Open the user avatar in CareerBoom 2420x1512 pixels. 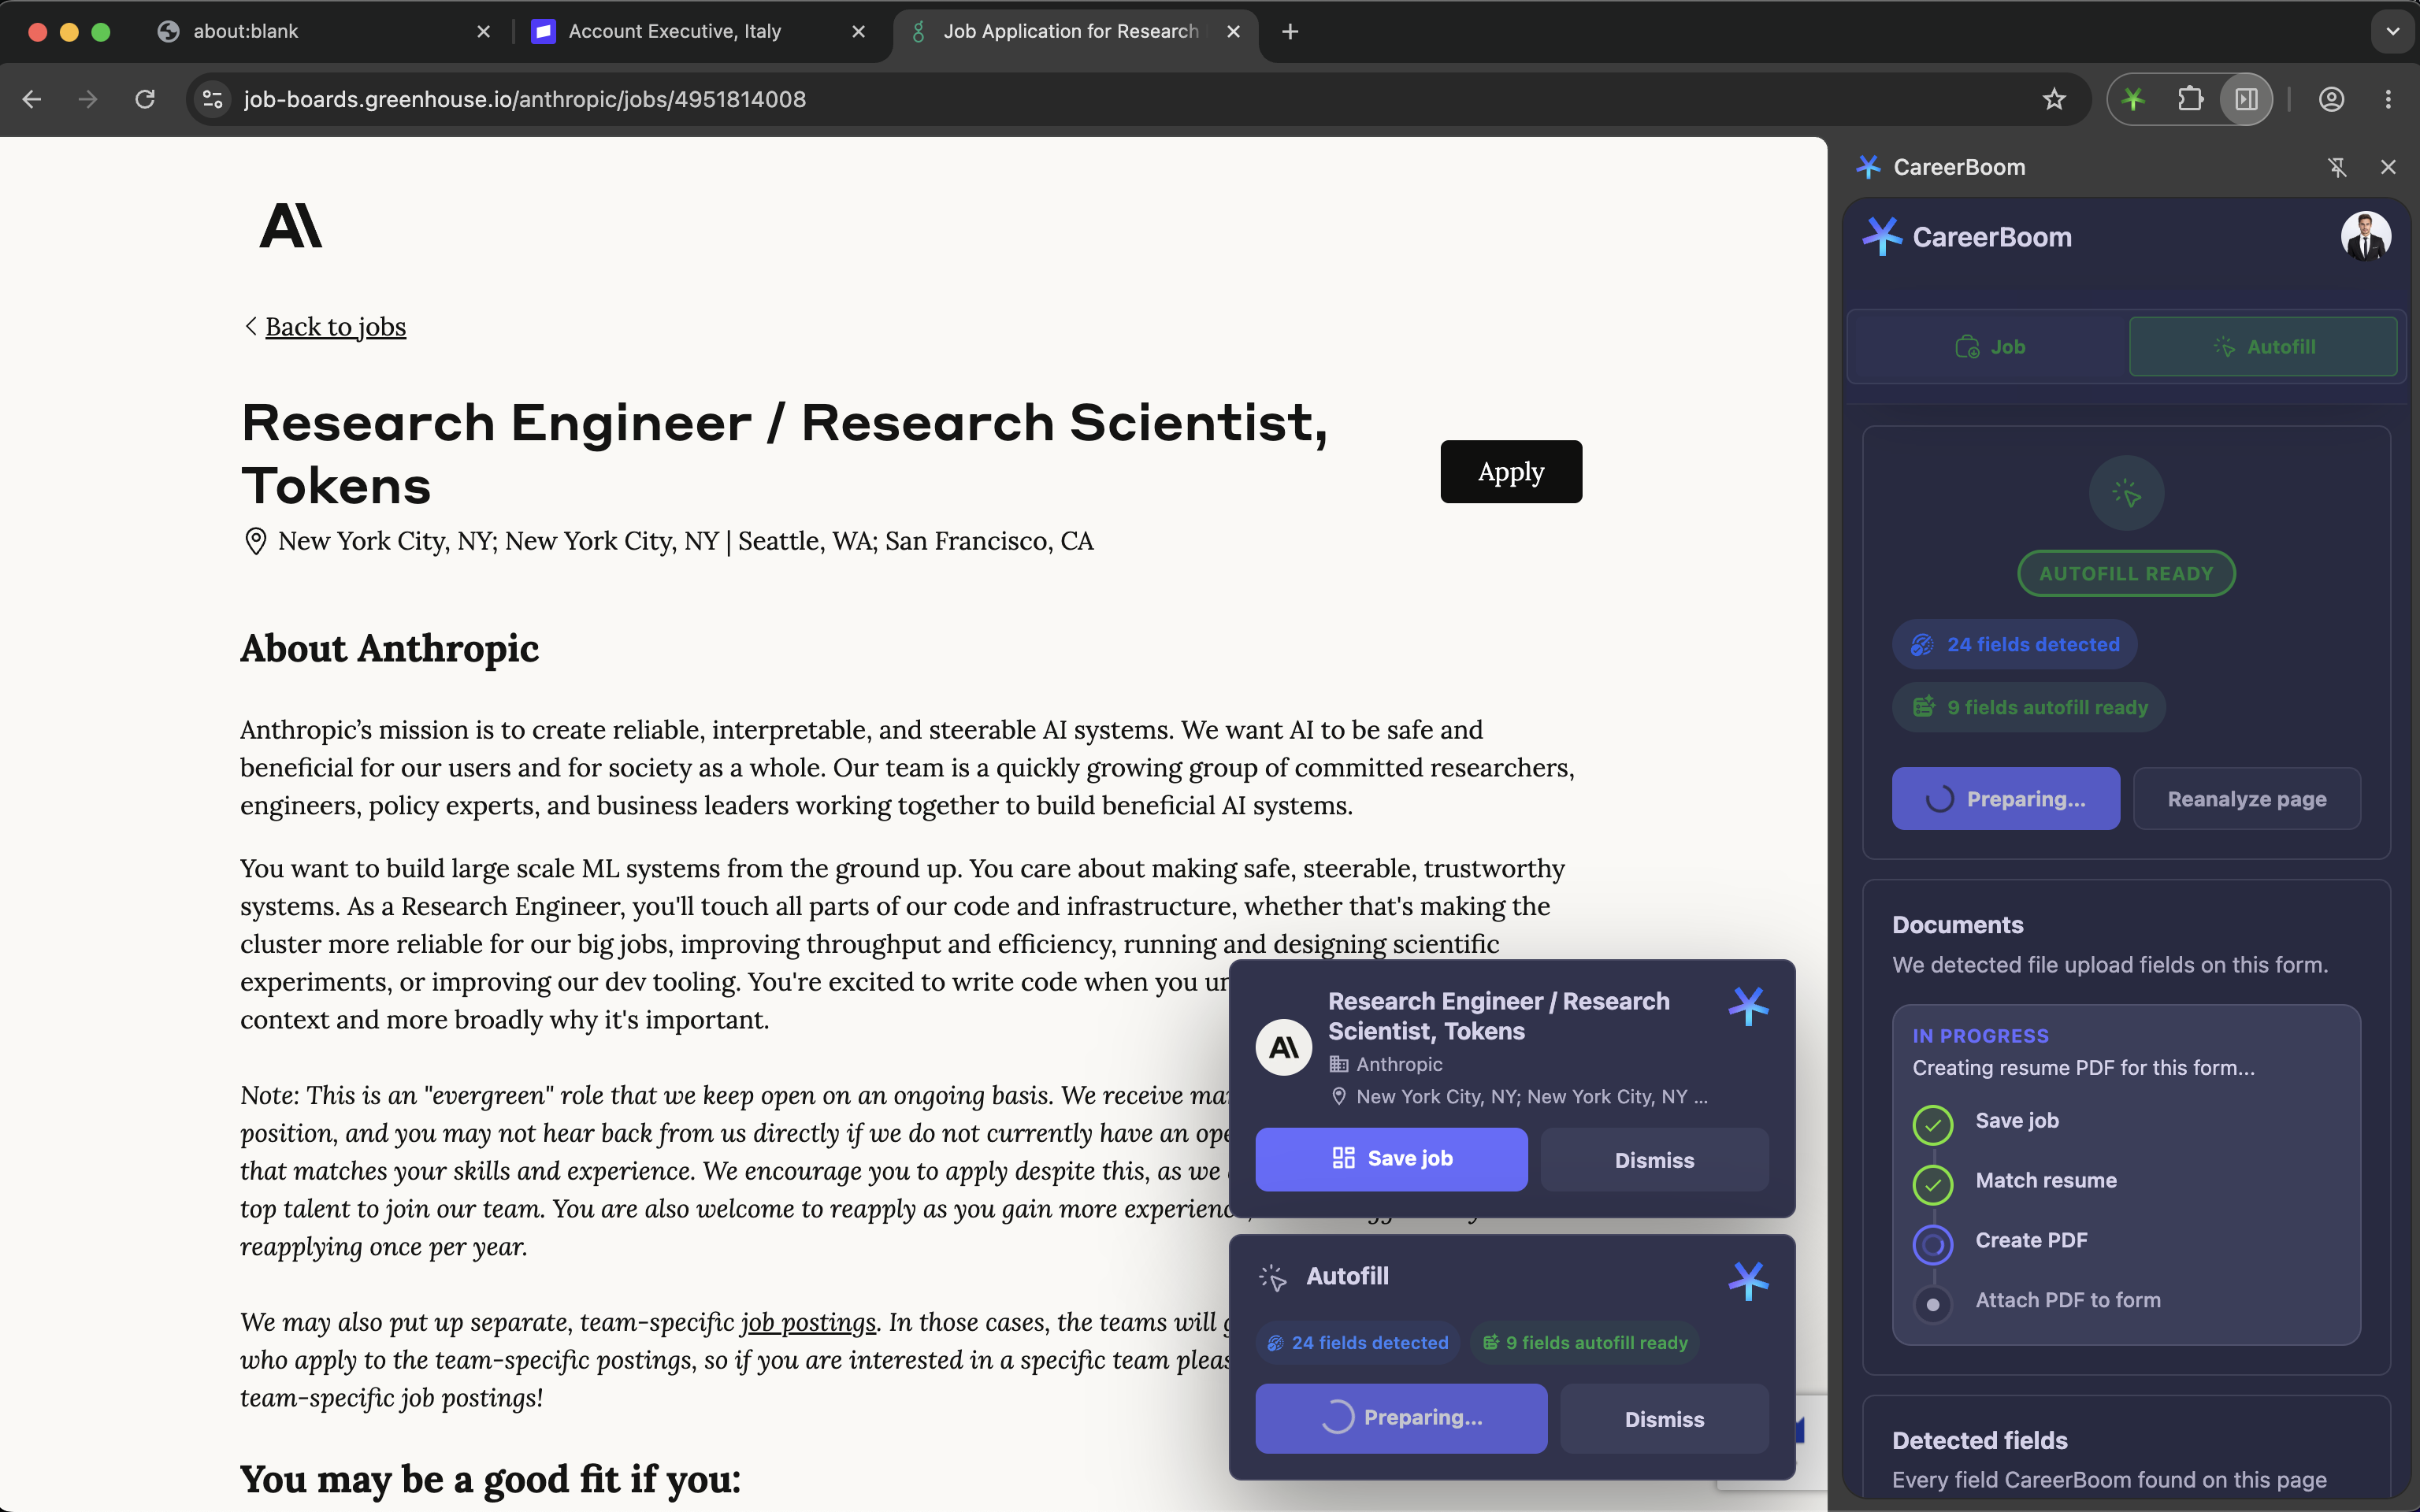(2365, 237)
